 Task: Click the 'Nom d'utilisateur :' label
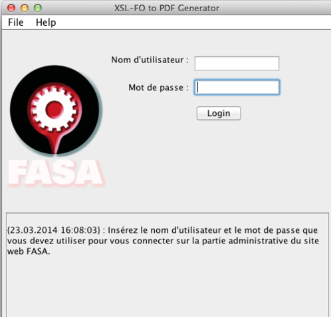[150, 60]
